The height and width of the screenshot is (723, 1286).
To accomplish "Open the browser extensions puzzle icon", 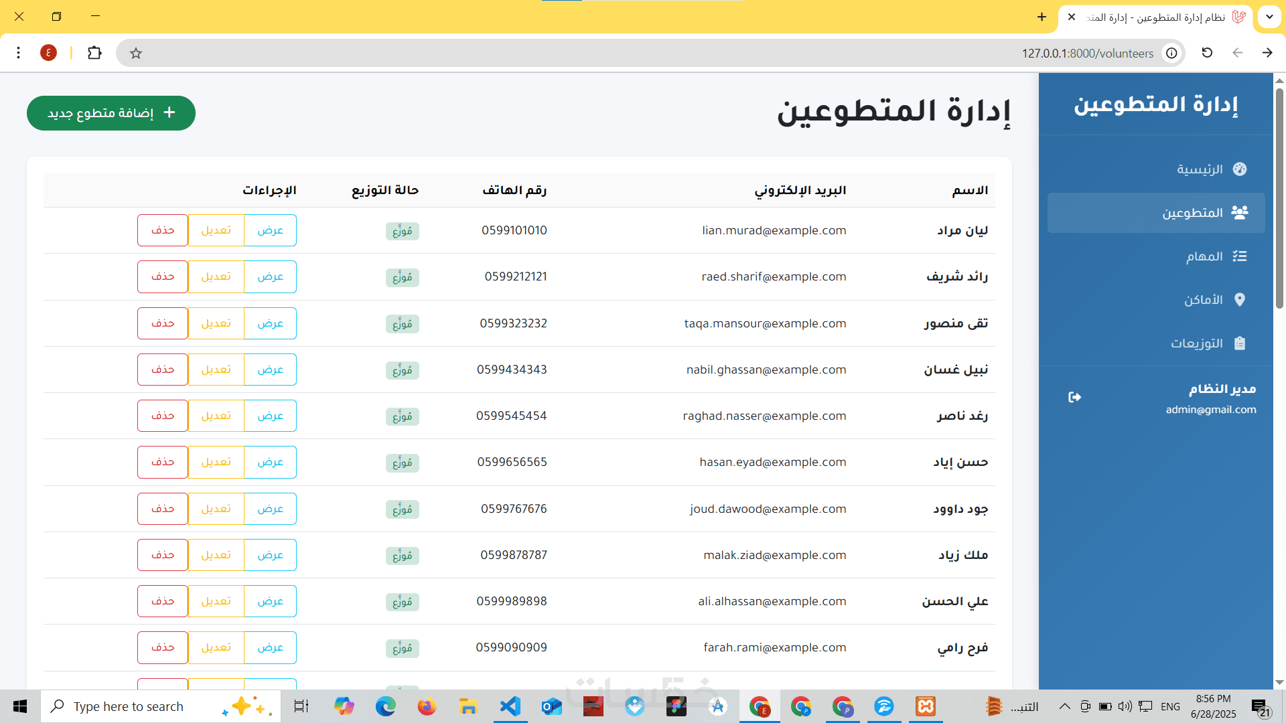I will [x=94, y=53].
